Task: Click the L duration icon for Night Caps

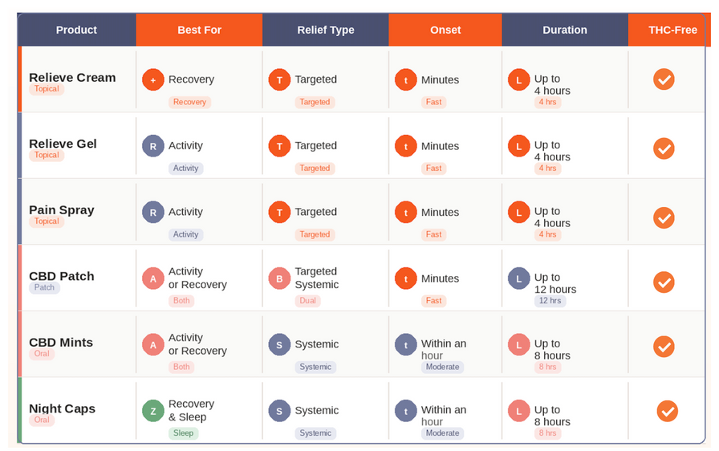Action: pyautogui.click(x=519, y=410)
